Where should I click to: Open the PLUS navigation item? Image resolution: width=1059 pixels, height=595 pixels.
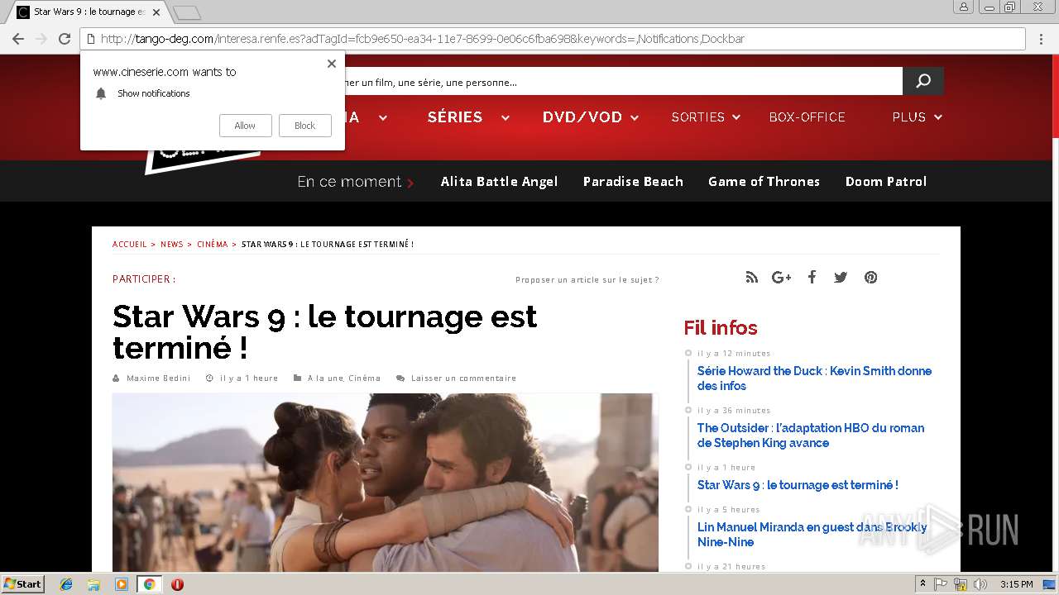[909, 117]
